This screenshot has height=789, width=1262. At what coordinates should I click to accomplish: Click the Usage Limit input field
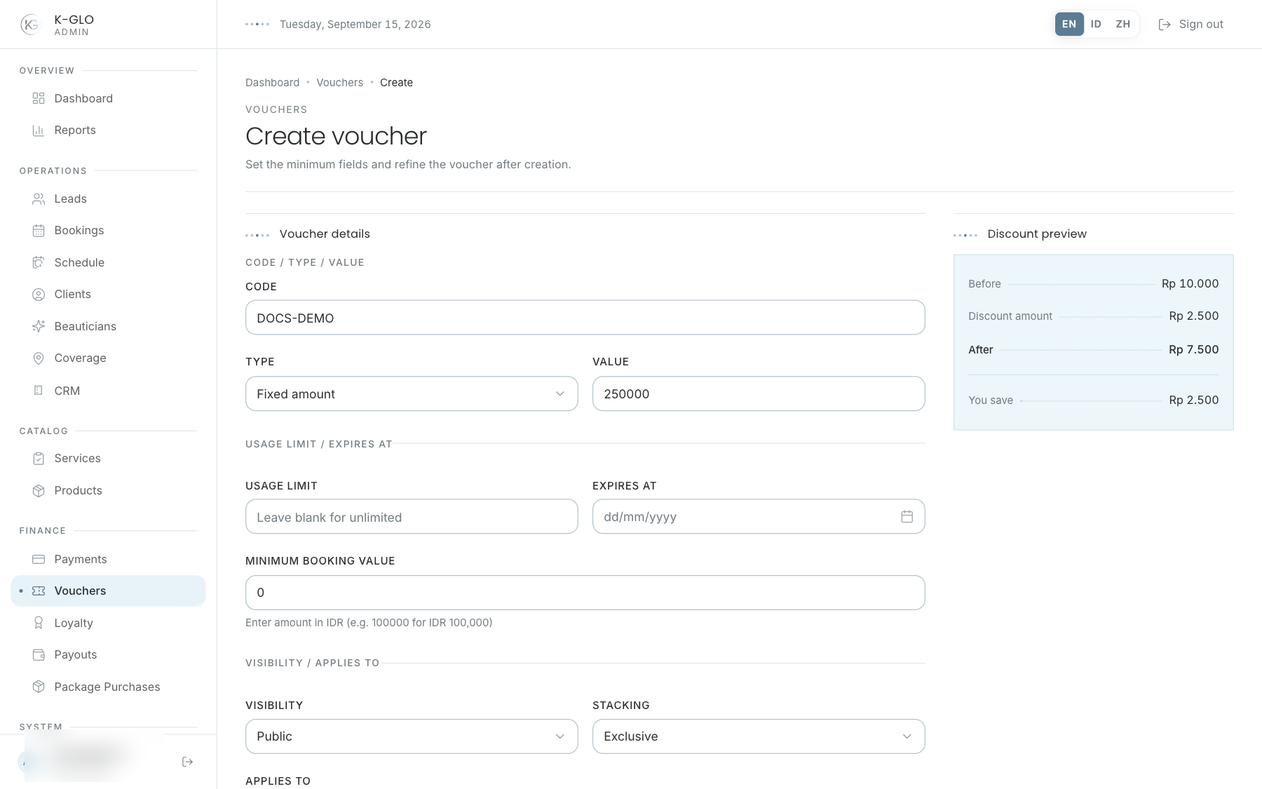coord(412,516)
